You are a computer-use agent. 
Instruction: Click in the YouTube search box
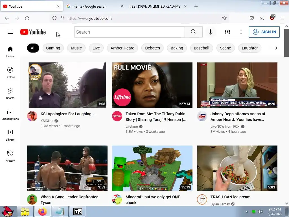129,32
